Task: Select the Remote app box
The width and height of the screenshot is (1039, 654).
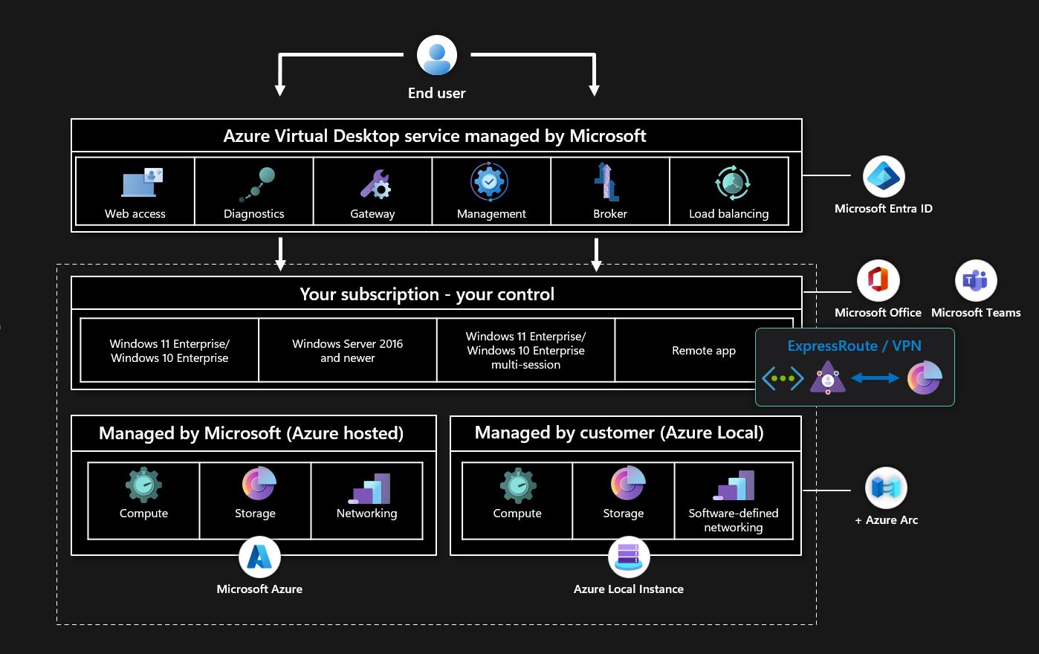Action: click(704, 350)
